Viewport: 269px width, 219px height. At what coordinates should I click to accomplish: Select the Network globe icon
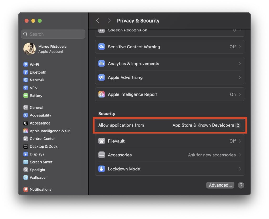(x=25, y=80)
